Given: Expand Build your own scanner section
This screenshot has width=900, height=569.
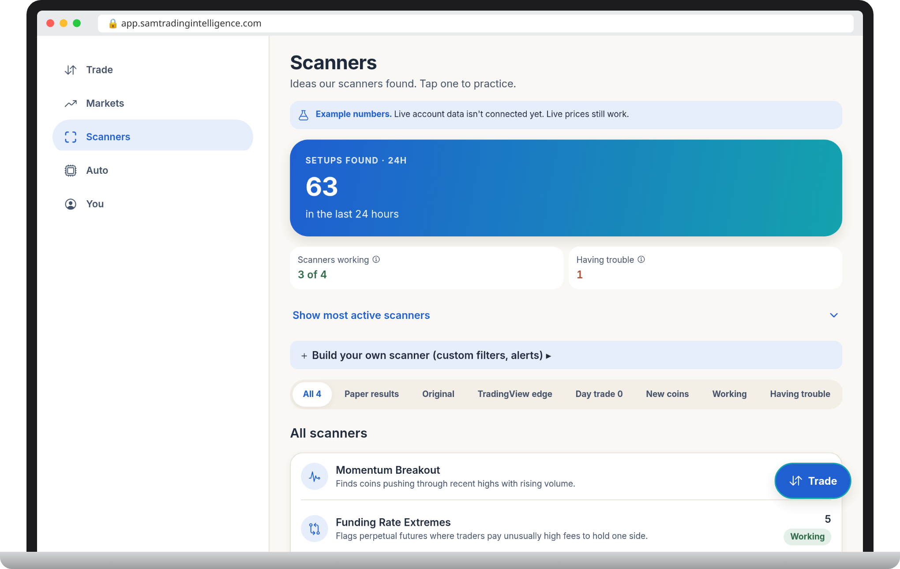Looking at the screenshot, I should click(x=566, y=355).
